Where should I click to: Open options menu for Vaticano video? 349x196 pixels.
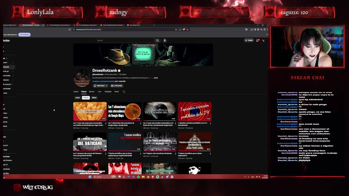(106, 154)
